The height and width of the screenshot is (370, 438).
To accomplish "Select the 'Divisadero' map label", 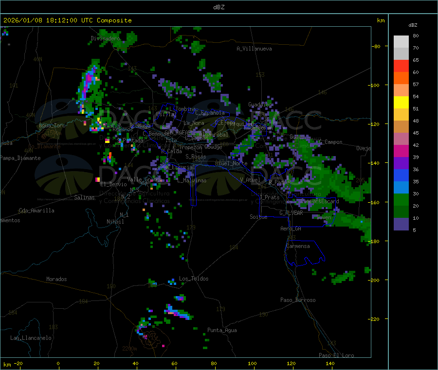I will click(x=106, y=38).
